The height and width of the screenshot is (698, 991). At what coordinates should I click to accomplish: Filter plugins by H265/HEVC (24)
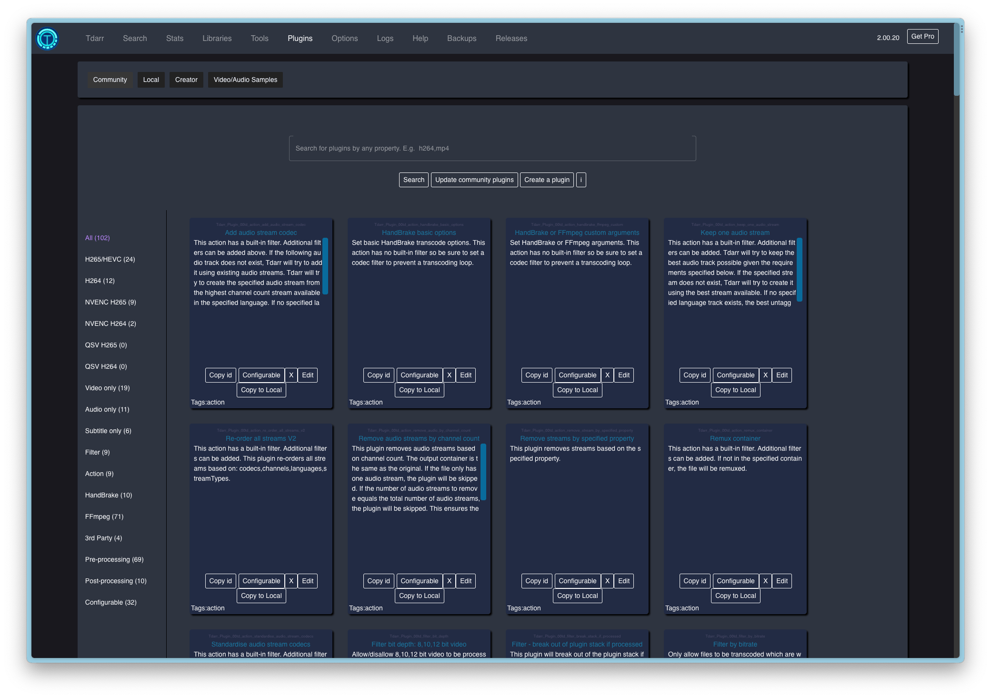(110, 259)
